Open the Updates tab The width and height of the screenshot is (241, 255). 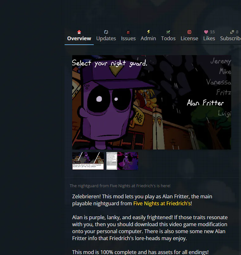click(106, 38)
